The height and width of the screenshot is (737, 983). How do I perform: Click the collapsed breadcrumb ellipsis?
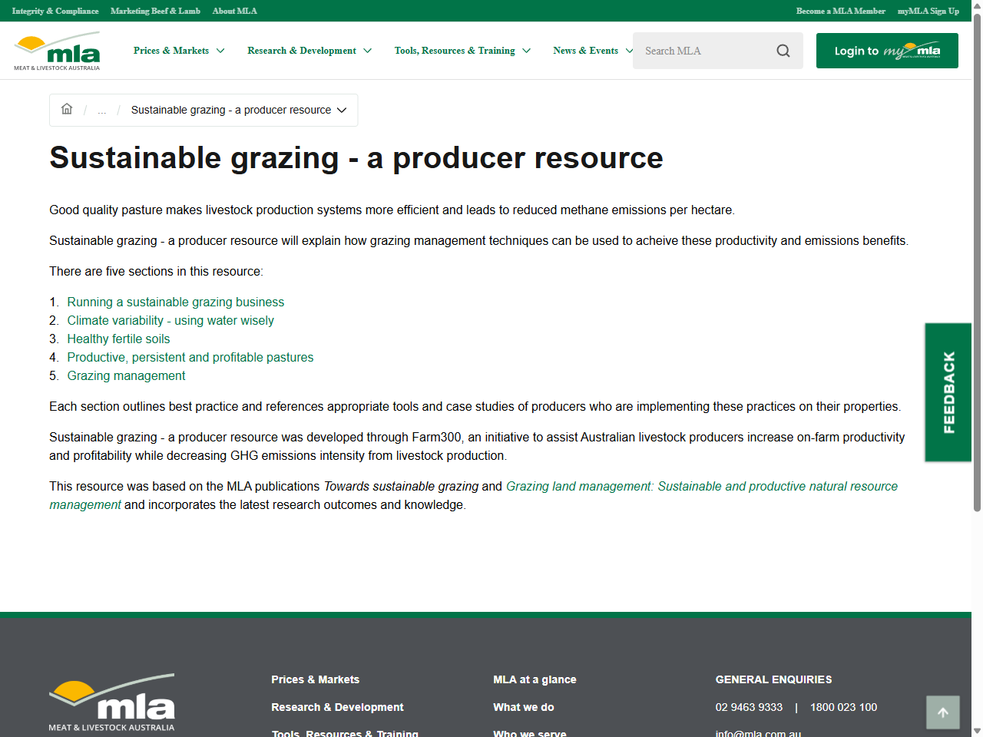pos(101,110)
